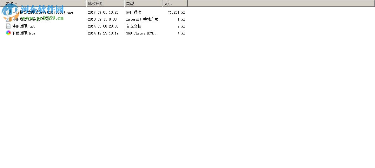Select the 下载说明.htm colorful browser icon
The height and width of the screenshot is (168, 375).
click(x=8, y=33)
